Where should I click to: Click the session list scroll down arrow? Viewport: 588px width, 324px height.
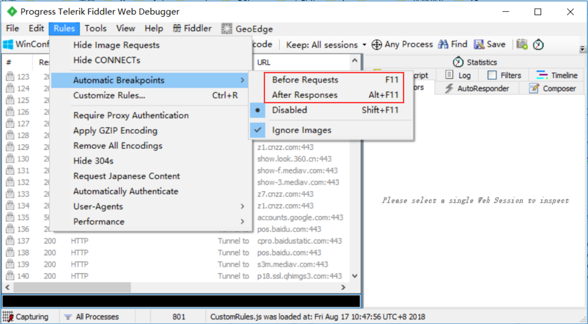(354, 276)
